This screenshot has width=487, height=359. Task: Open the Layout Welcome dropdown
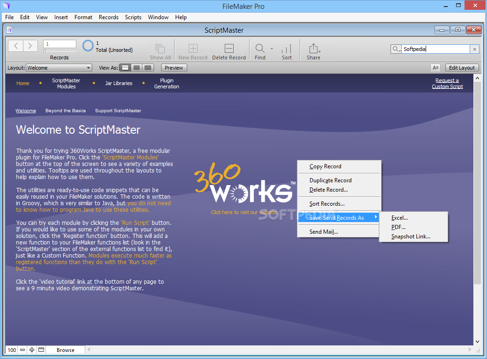[59, 68]
